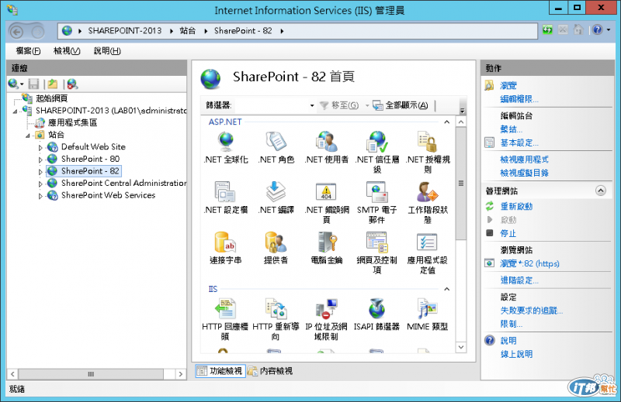The width and height of the screenshot is (621, 402).
Task: Click the 重新啟動 link
Action: (x=516, y=206)
